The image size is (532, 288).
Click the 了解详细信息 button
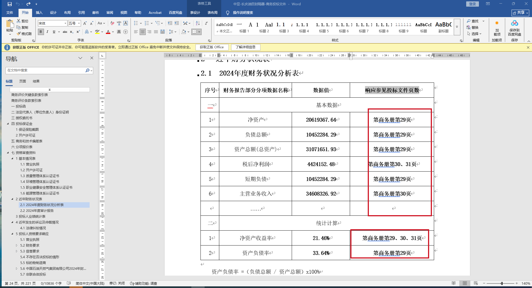[246, 47]
